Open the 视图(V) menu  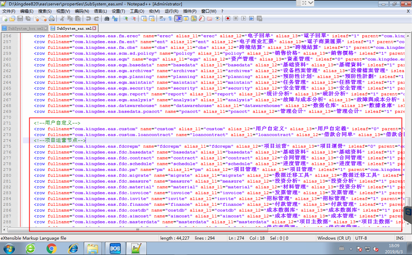[x=63, y=11]
